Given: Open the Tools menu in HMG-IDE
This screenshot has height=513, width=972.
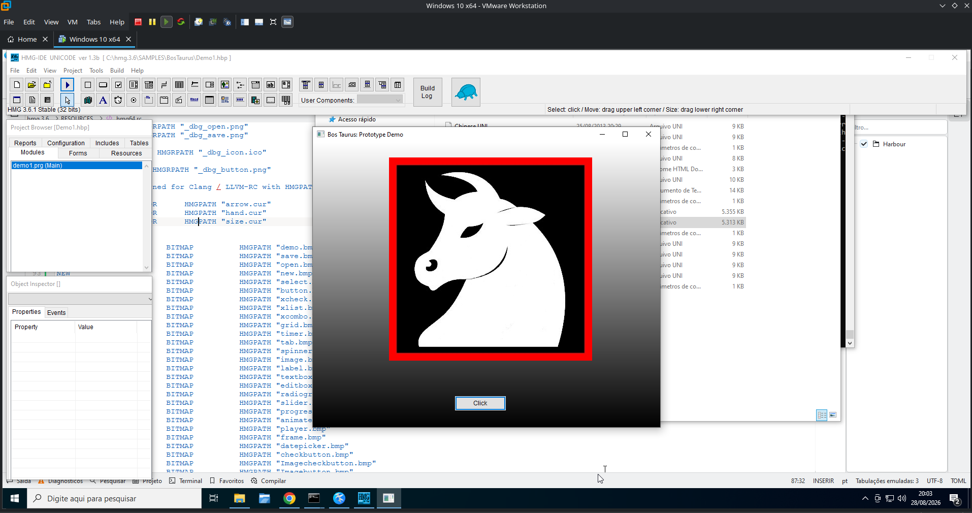Looking at the screenshot, I should (x=96, y=71).
